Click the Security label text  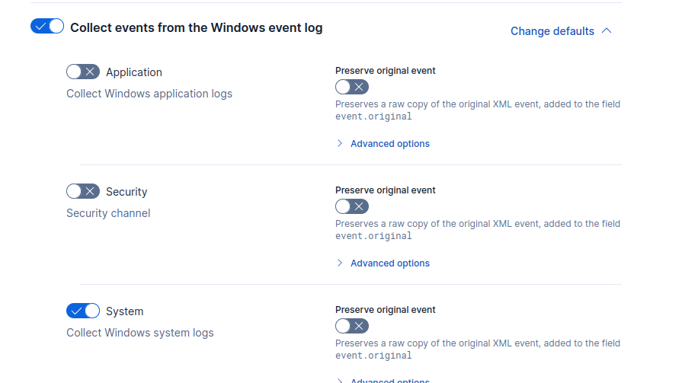coord(126,192)
